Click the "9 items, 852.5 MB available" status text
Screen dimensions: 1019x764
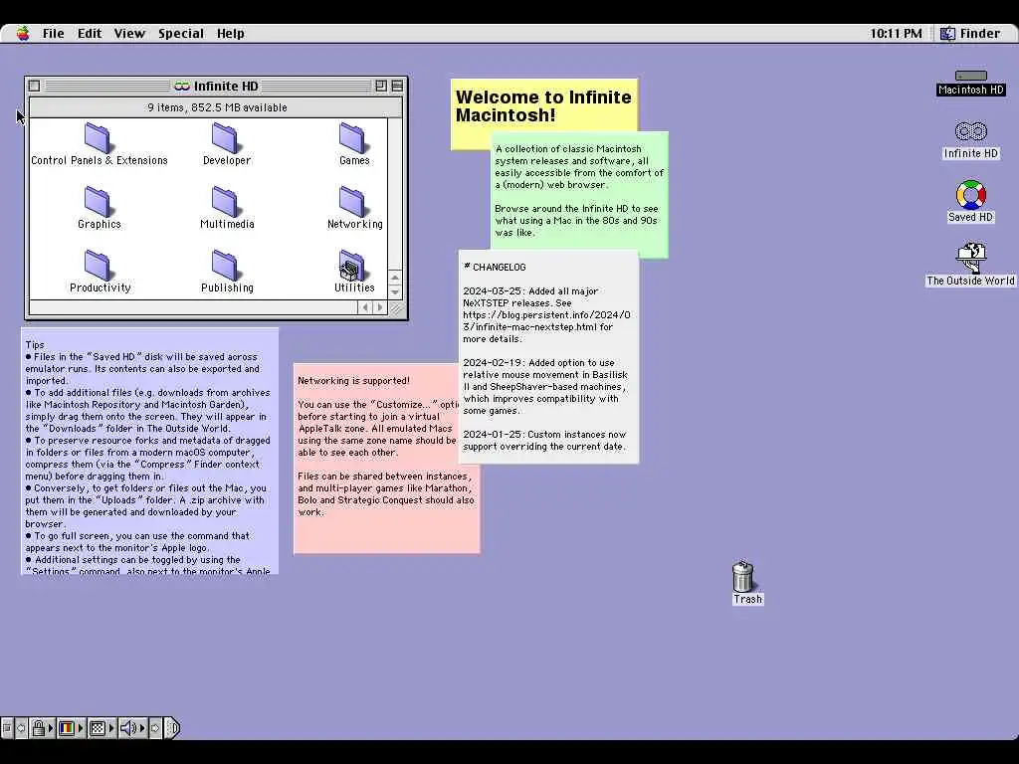coord(217,107)
